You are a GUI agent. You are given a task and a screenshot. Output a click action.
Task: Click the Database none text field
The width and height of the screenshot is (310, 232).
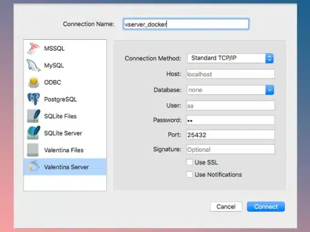(x=226, y=90)
